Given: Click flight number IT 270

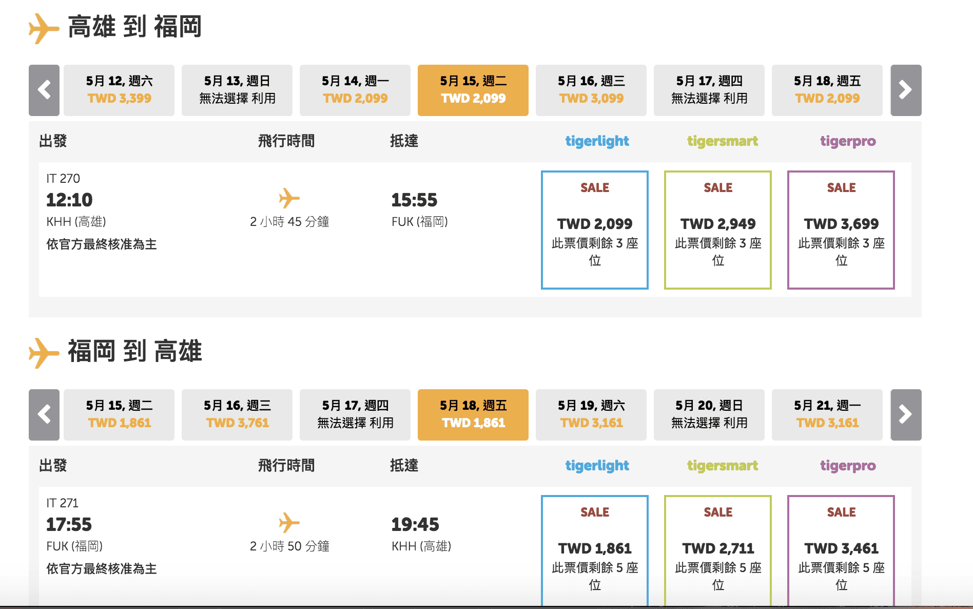Looking at the screenshot, I should [x=63, y=178].
